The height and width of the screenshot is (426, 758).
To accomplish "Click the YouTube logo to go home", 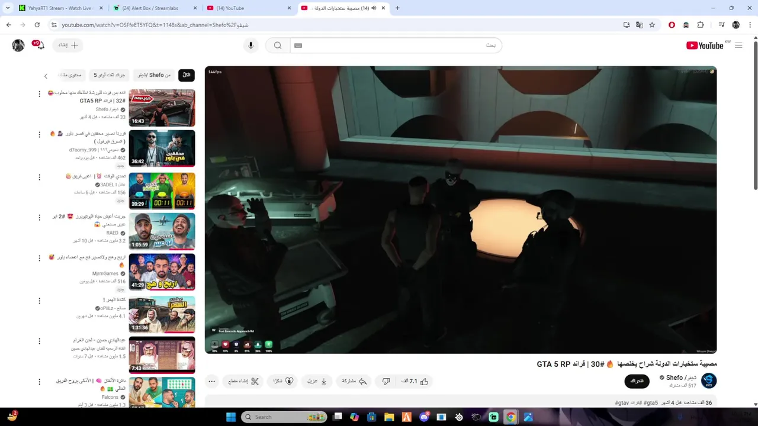I will 705,46.
